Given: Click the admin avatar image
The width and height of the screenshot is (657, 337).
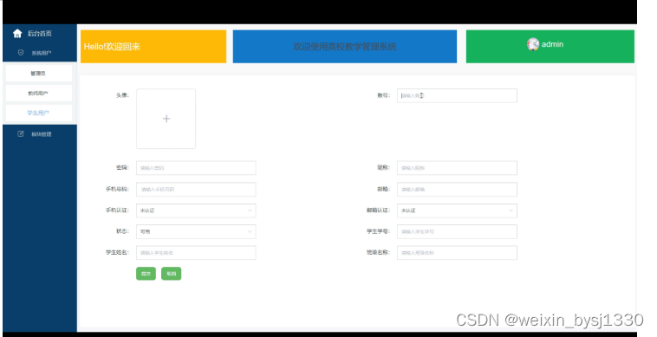Looking at the screenshot, I should click(x=532, y=44).
